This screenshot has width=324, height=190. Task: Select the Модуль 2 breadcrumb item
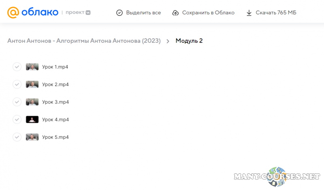point(189,41)
